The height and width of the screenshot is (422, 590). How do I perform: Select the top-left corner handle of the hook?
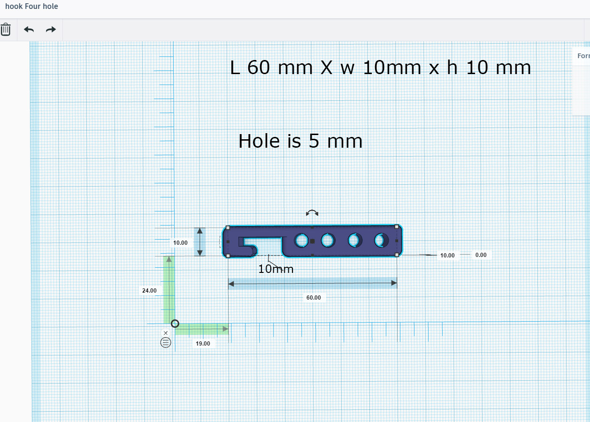pyautogui.click(x=228, y=227)
